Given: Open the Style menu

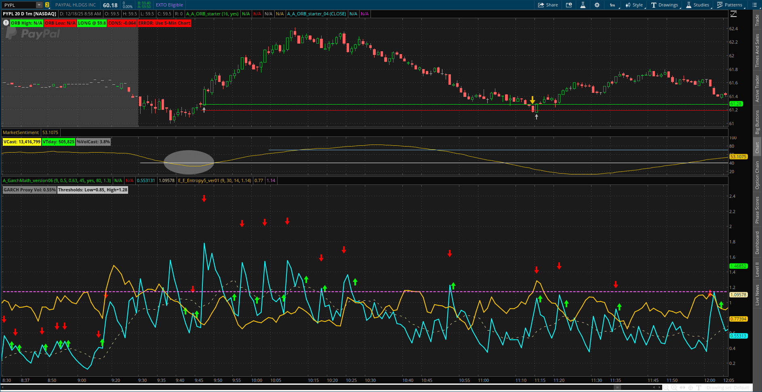Looking at the screenshot, I should click(x=634, y=5).
